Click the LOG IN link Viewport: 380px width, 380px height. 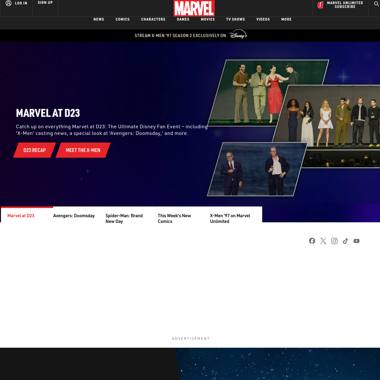click(x=21, y=3)
